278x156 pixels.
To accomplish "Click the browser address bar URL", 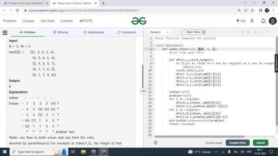I will point(84,10).
